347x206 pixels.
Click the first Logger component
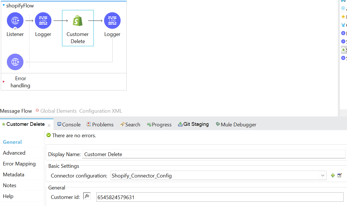pos(43,21)
